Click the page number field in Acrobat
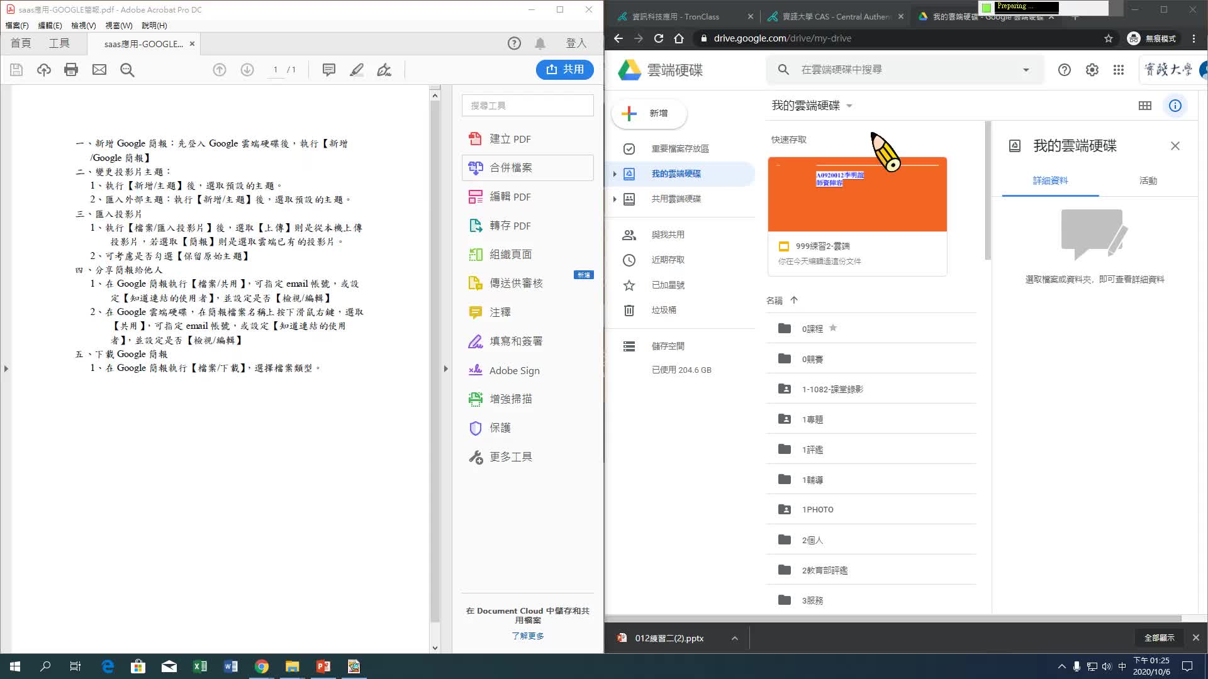This screenshot has height=679, width=1208. (x=276, y=70)
